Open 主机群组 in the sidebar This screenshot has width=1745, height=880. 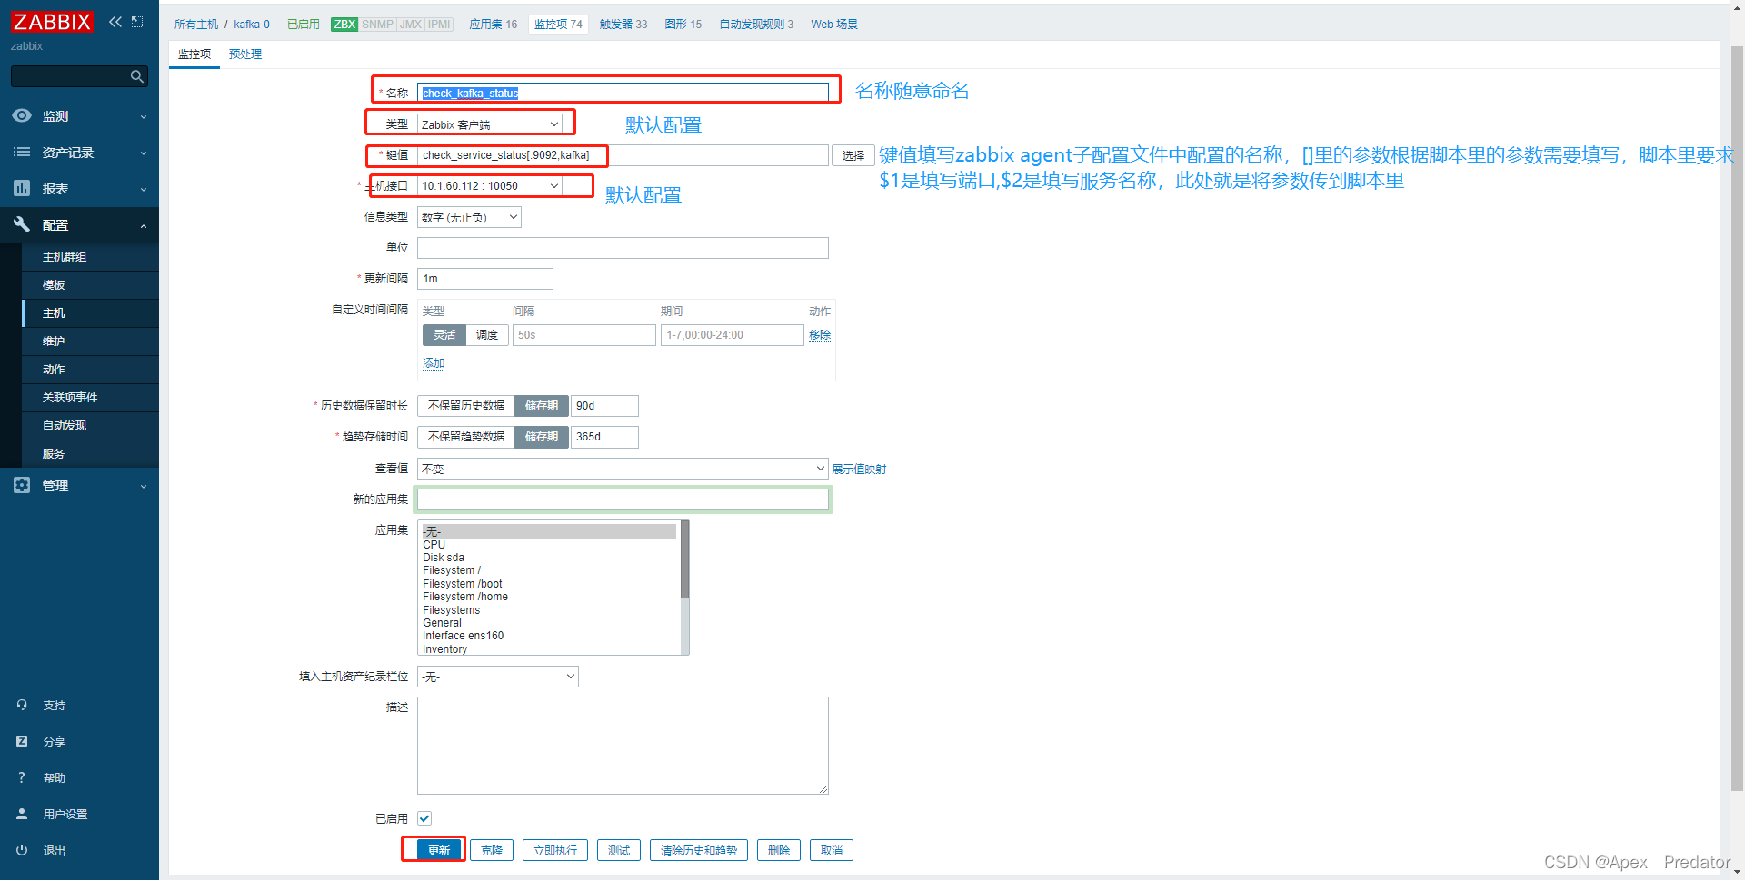coord(90,257)
